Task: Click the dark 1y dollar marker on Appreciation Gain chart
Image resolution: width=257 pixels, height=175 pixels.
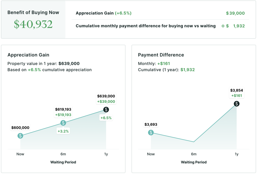Action: click(x=106, y=110)
